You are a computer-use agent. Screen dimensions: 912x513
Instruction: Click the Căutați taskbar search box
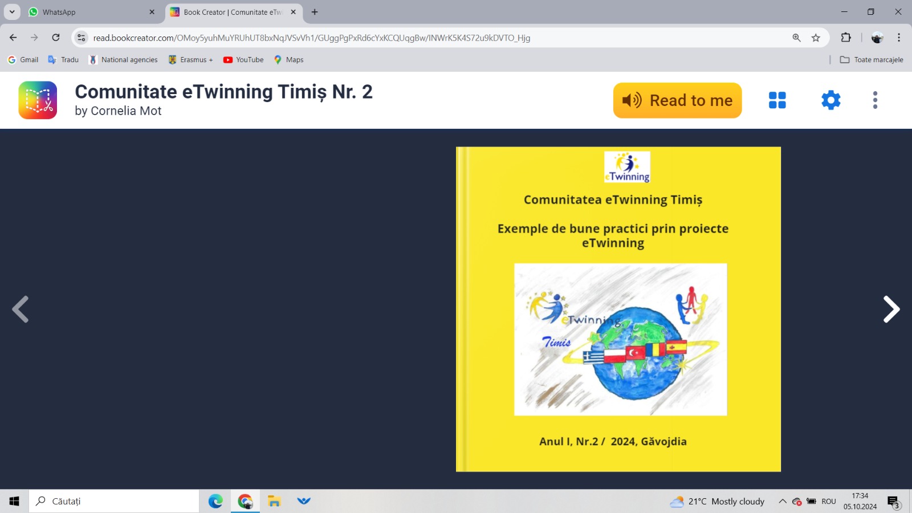pos(114,501)
